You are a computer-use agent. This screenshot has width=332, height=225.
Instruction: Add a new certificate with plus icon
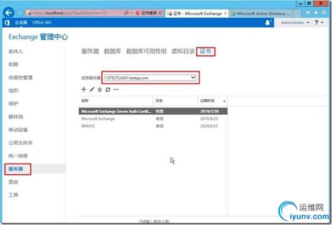click(x=84, y=89)
